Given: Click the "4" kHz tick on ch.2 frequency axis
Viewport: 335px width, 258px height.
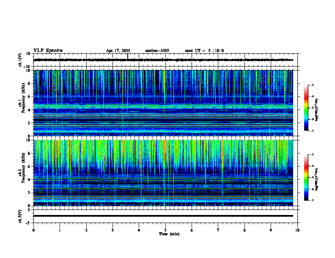Looking at the screenshot, I should [x=29, y=180].
